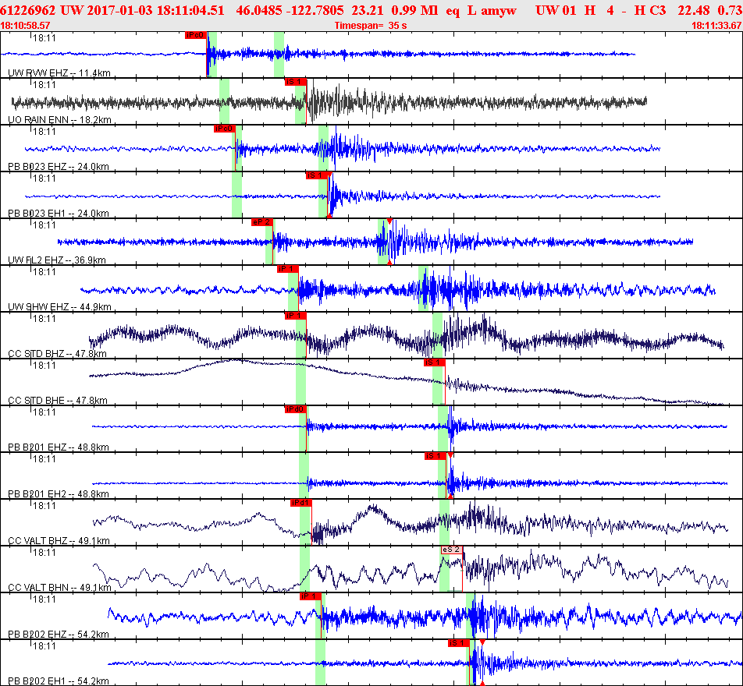Click the red triangle marker atop the UW FL2 EHZ trace
This screenshot has width=743, height=686.
[389, 221]
